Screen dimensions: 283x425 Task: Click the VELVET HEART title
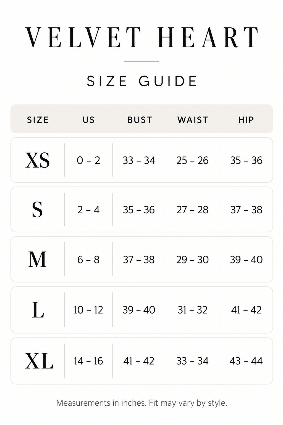point(142,37)
